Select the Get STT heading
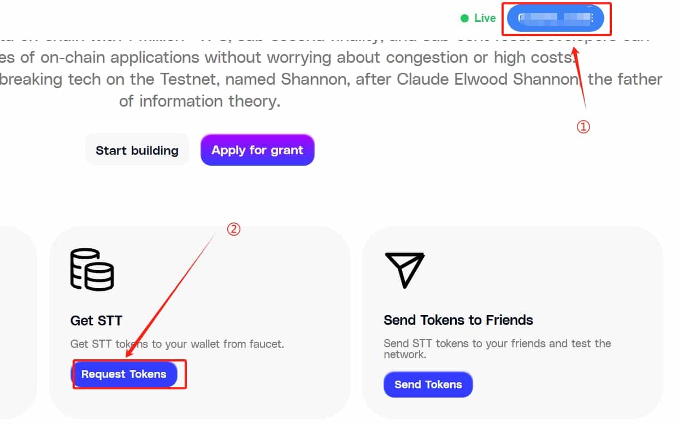678x426 pixels. click(97, 320)
